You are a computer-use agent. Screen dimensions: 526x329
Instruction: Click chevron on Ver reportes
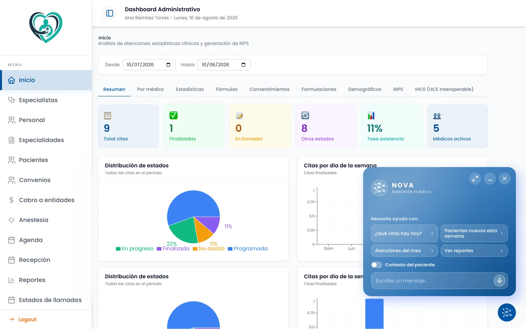pos(502,251)
